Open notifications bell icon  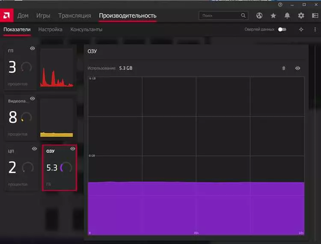[287, 15]
